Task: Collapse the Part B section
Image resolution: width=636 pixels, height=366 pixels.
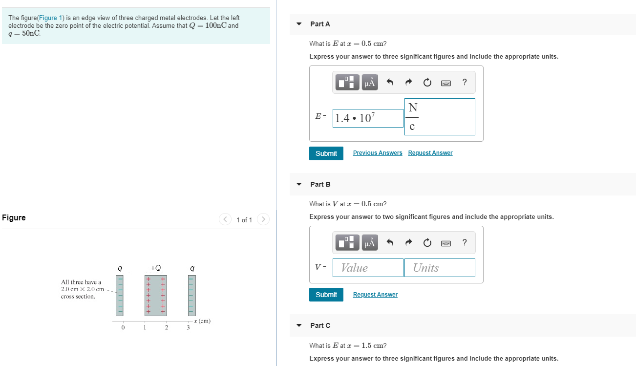Action: (x=298, y=184)
